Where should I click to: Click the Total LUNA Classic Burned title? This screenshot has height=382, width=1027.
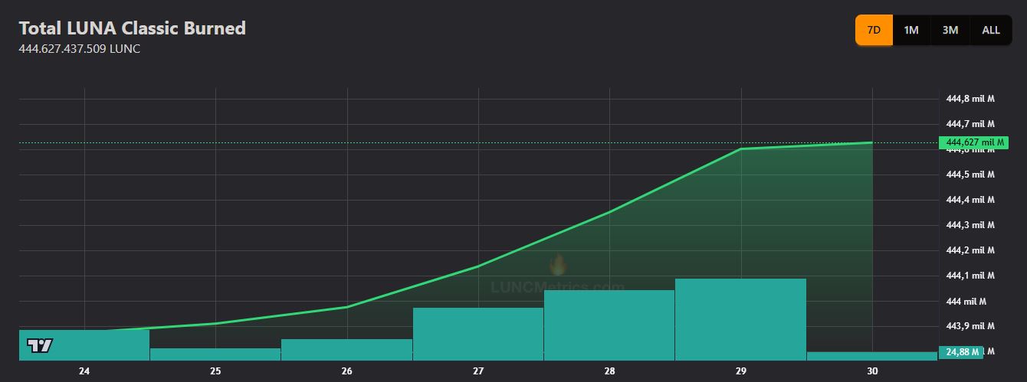(x=132, y=28)
